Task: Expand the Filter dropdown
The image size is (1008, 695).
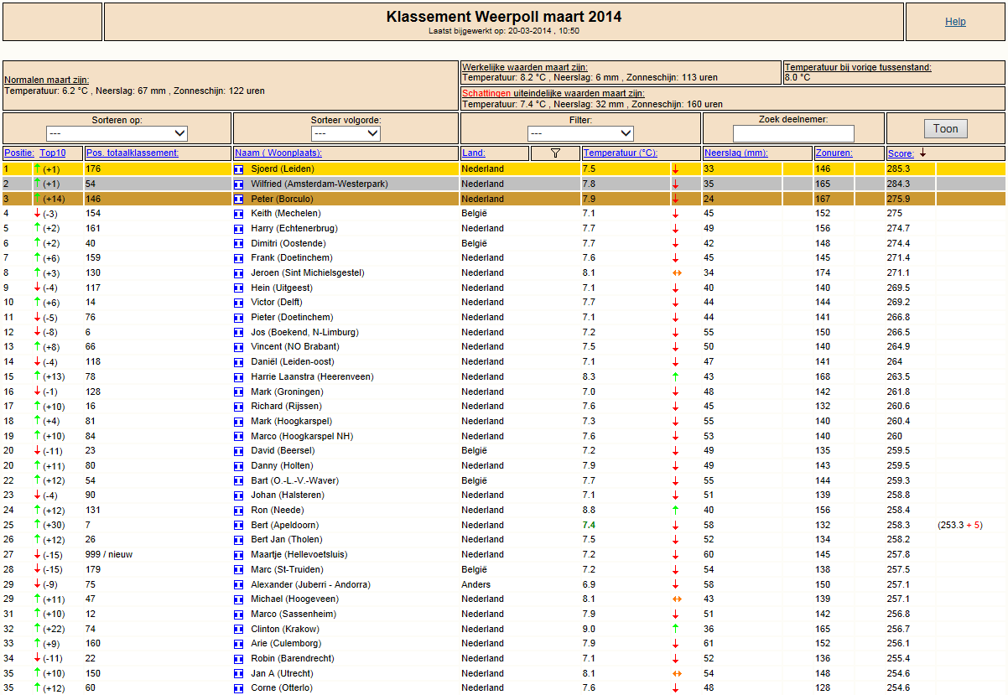Action: point(580,133)
